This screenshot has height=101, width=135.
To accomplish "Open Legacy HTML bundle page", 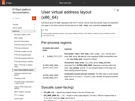I will (23, 88).
